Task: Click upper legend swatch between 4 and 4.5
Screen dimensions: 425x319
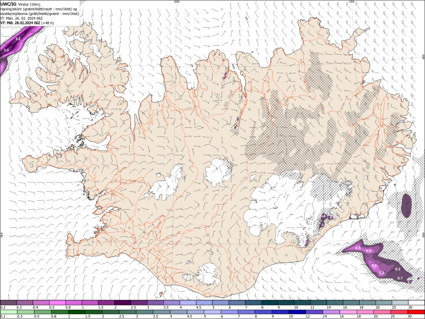Action: [188, 302]
